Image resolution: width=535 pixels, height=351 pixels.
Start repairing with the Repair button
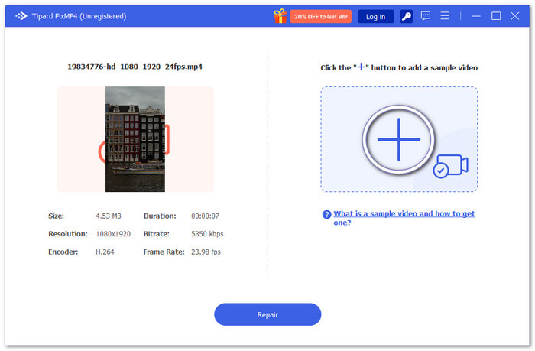(267, 314)
